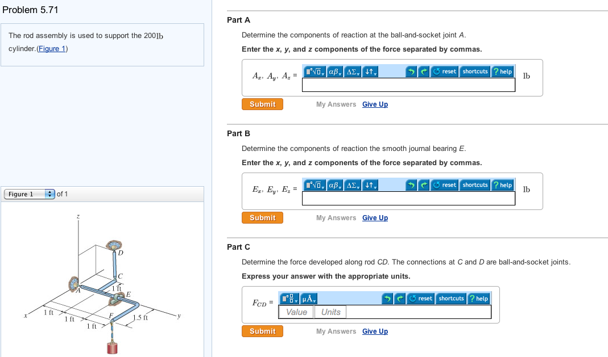The height and width of the screenshot is (357, 608).
Task: Click the answer input box in Part B
Action: pyautogui.click(x=408, y=199)
